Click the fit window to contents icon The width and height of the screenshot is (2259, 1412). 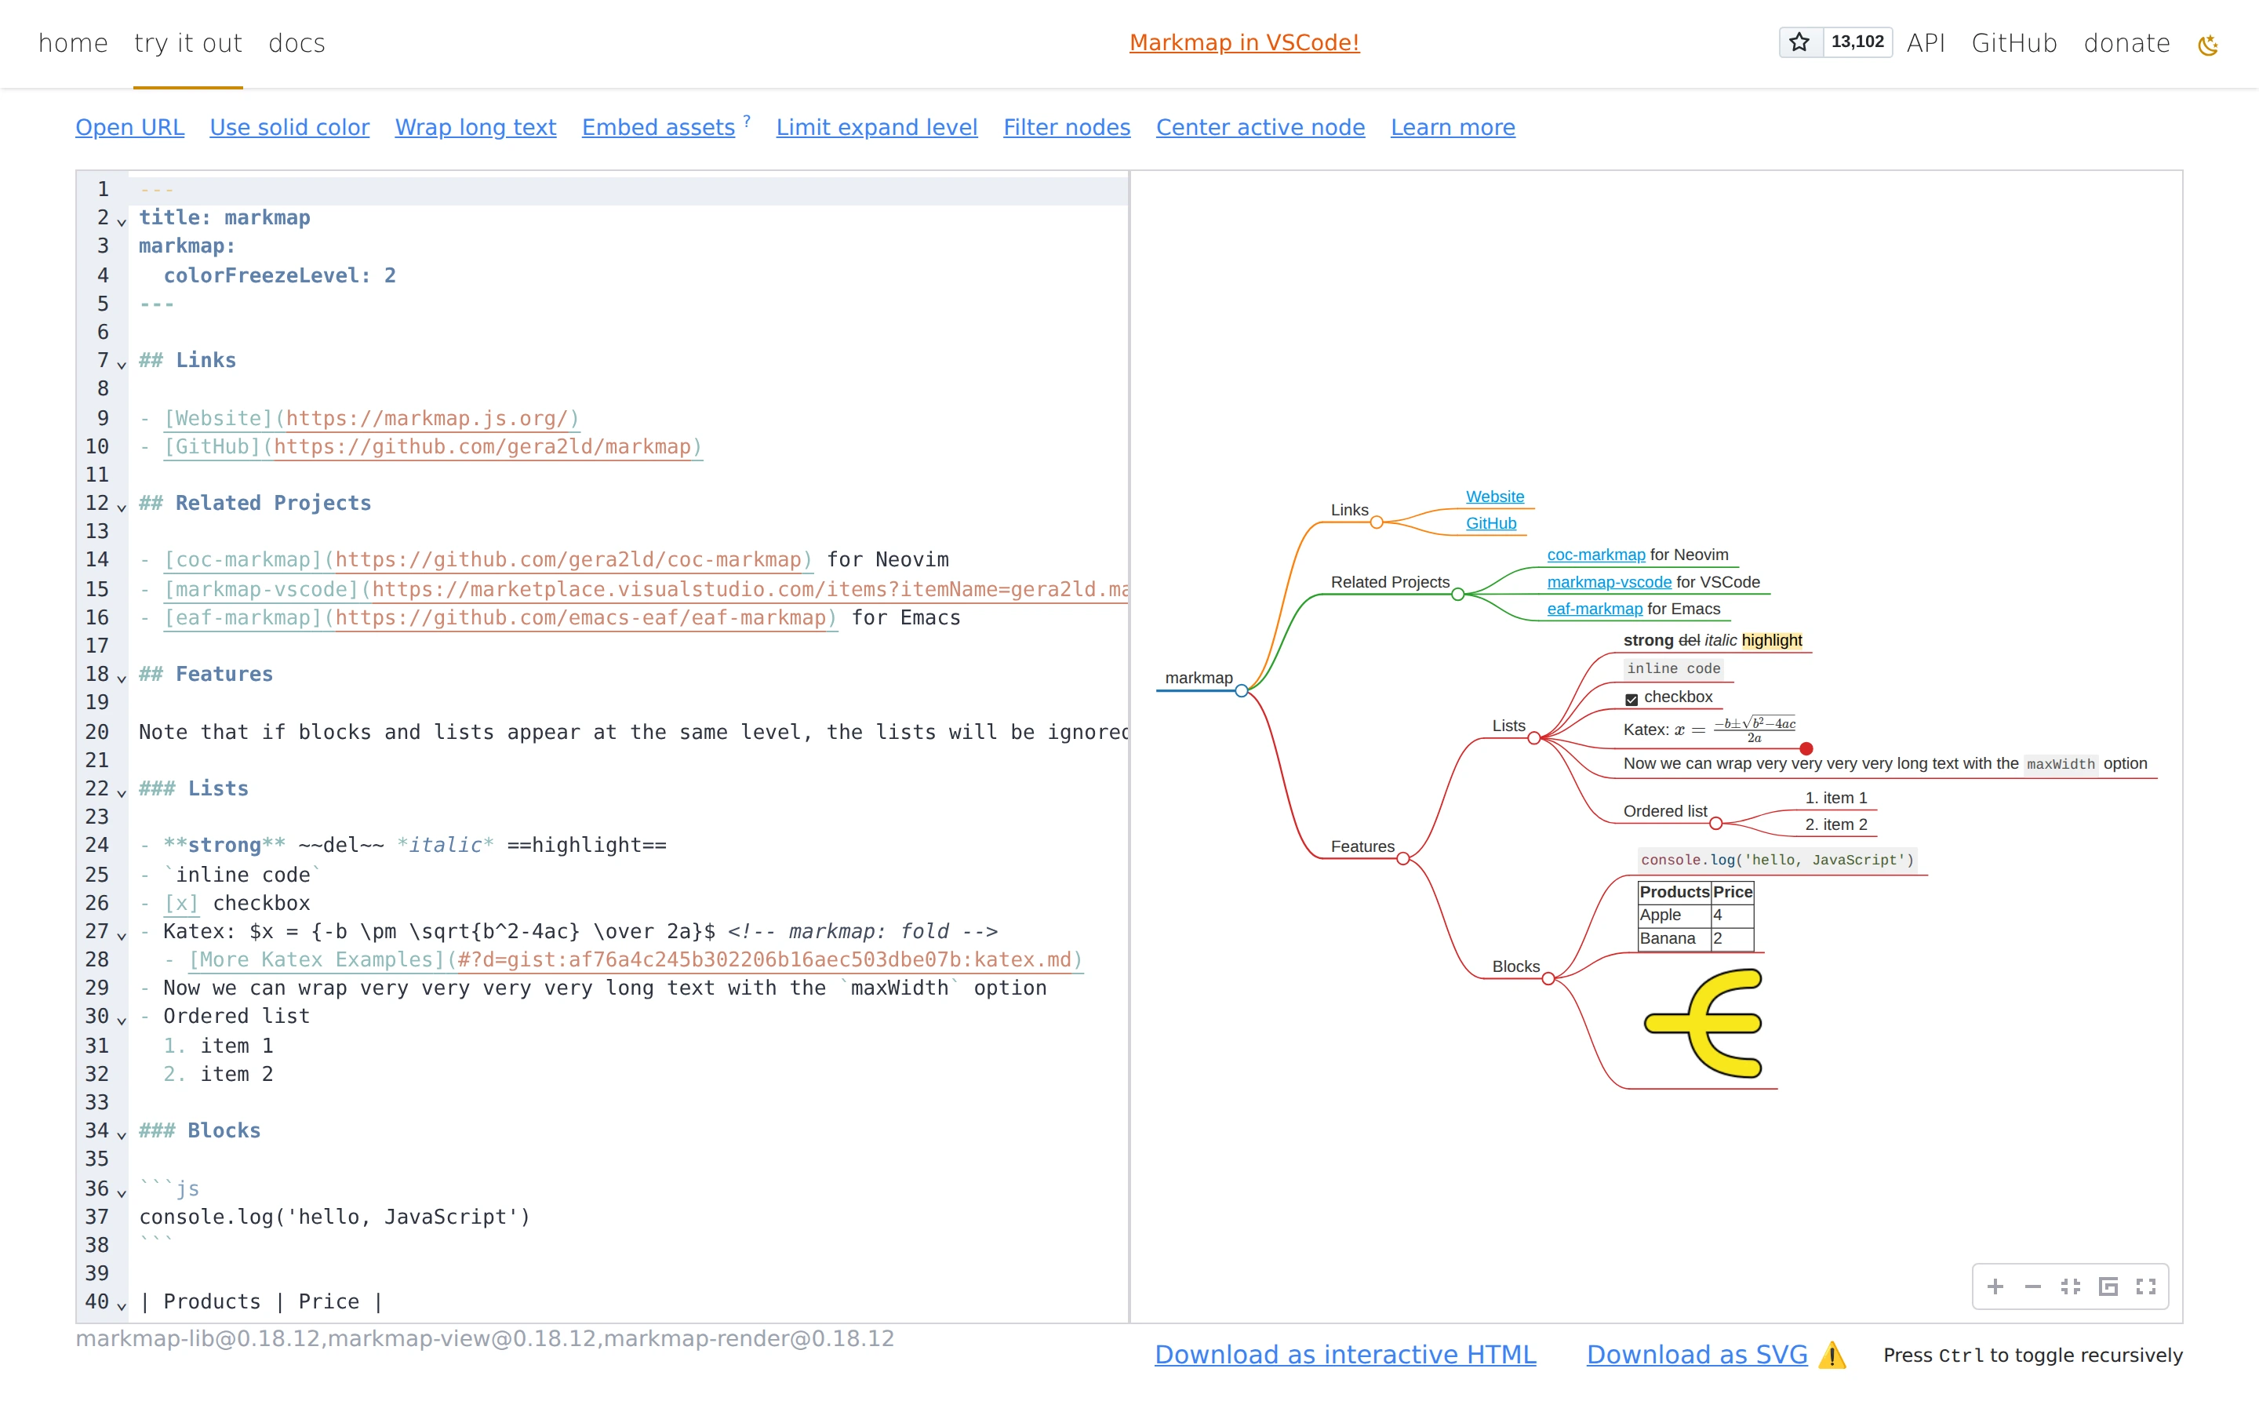click(x=2071, y=1286)
